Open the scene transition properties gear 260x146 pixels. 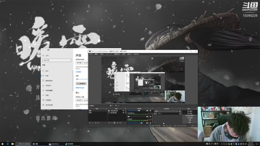pyautogui.click(x=180, y=111)
